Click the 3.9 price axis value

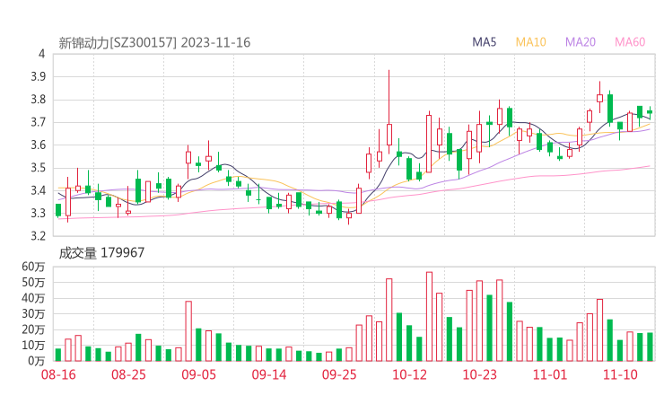38,76
